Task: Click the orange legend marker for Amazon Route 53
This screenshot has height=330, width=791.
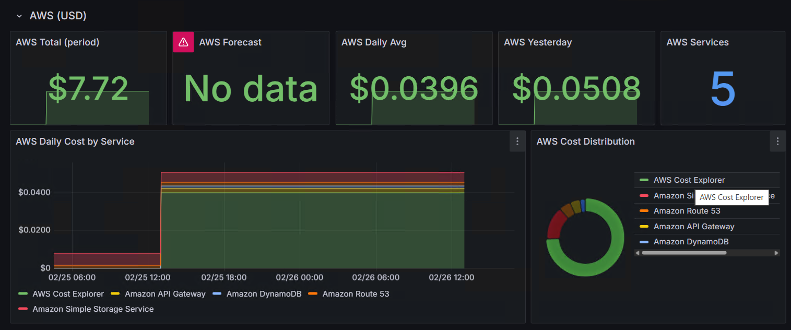Action: tap(312, 294)
